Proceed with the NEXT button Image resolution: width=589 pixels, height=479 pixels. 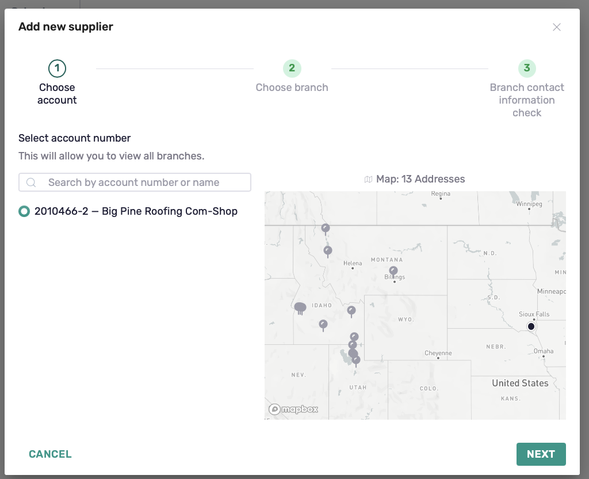point(541,454)
